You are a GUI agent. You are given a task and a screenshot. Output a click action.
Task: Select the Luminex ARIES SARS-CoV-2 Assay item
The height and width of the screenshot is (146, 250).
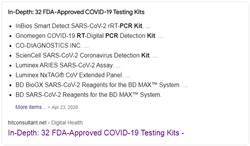pos(68,65)
